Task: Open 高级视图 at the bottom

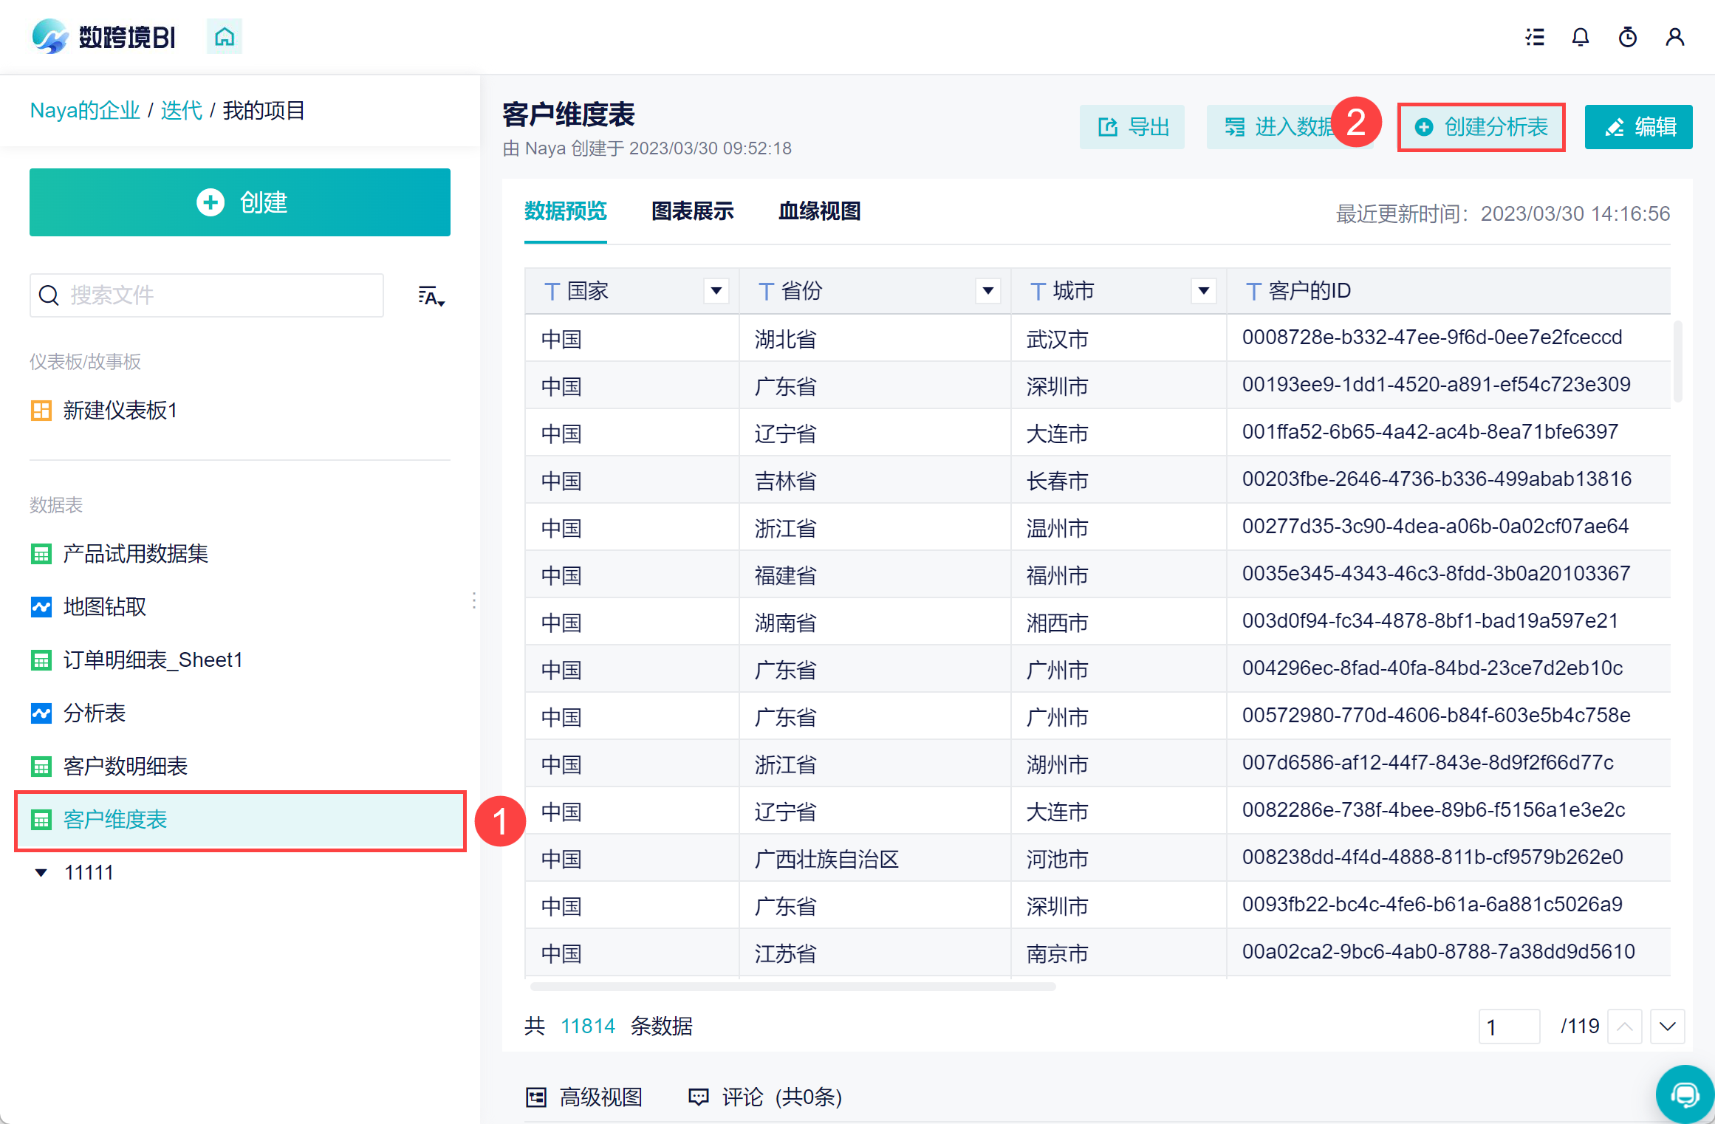Action: [583, 1097]
